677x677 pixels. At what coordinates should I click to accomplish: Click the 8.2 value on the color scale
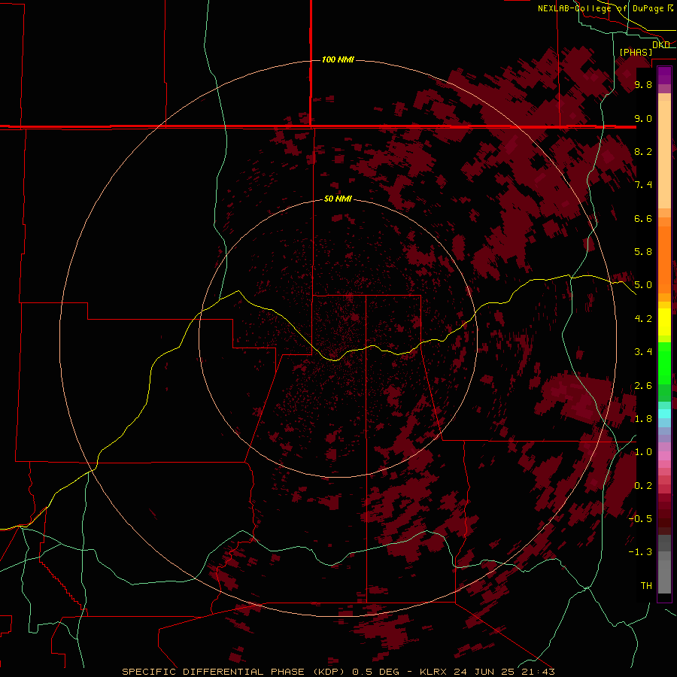(x=643, y=151)
